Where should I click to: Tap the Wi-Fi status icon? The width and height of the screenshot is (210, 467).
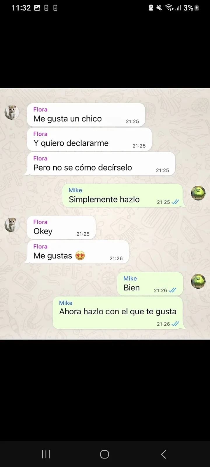coord(169,8)
